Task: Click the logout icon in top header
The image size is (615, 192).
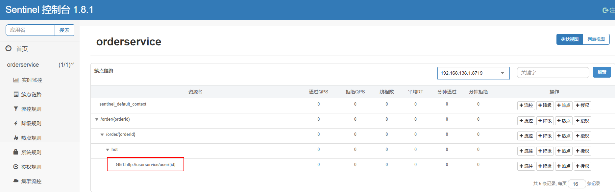Action: [605, 10]
